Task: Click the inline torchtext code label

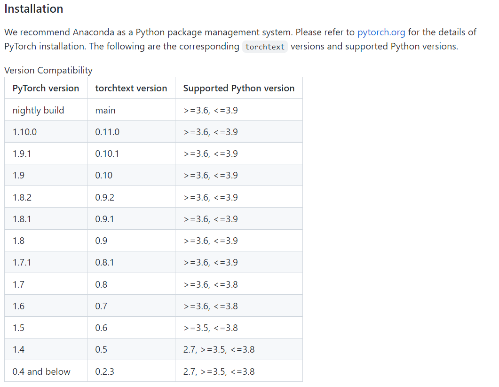Action: coord(265,47)
